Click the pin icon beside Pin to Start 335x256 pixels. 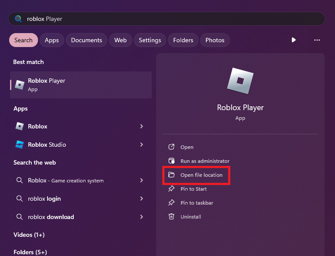171,189
